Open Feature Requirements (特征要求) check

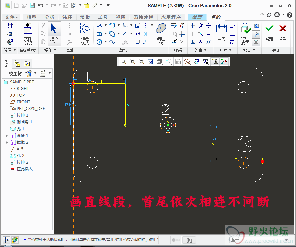coord(245,34)
